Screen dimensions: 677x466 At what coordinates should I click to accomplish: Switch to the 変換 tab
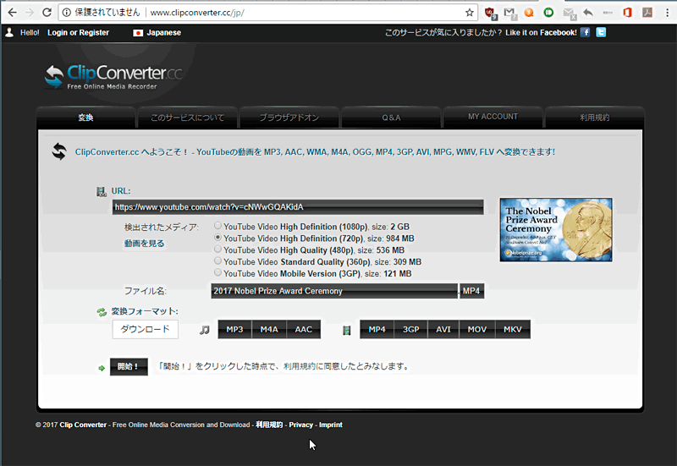(x=85, y=118)
